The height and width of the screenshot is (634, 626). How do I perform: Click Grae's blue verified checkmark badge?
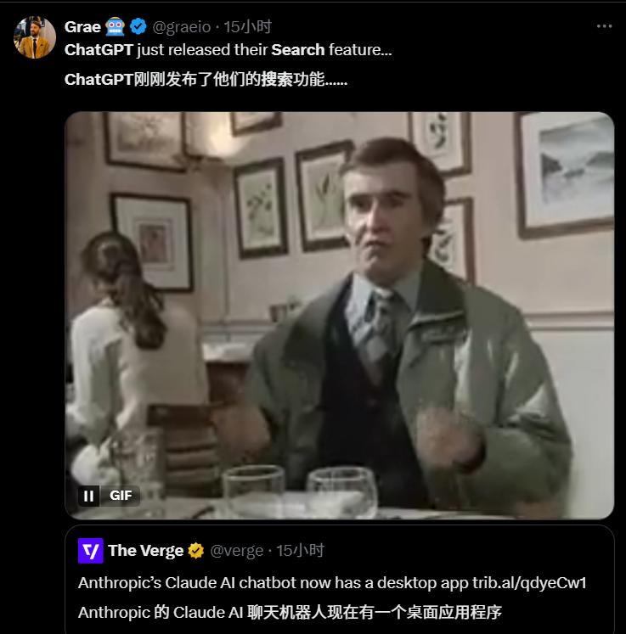pos(138,26)
